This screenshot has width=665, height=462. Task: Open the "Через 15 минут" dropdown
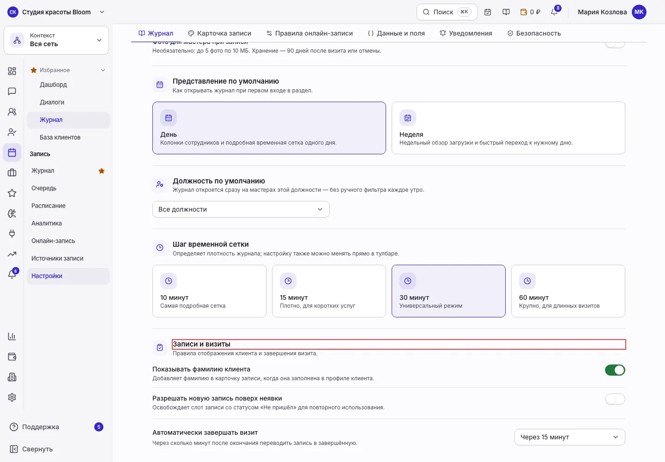(x=570, y=437)
